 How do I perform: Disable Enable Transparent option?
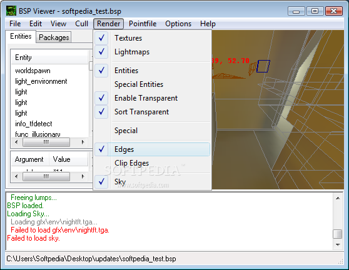point(153,98)
